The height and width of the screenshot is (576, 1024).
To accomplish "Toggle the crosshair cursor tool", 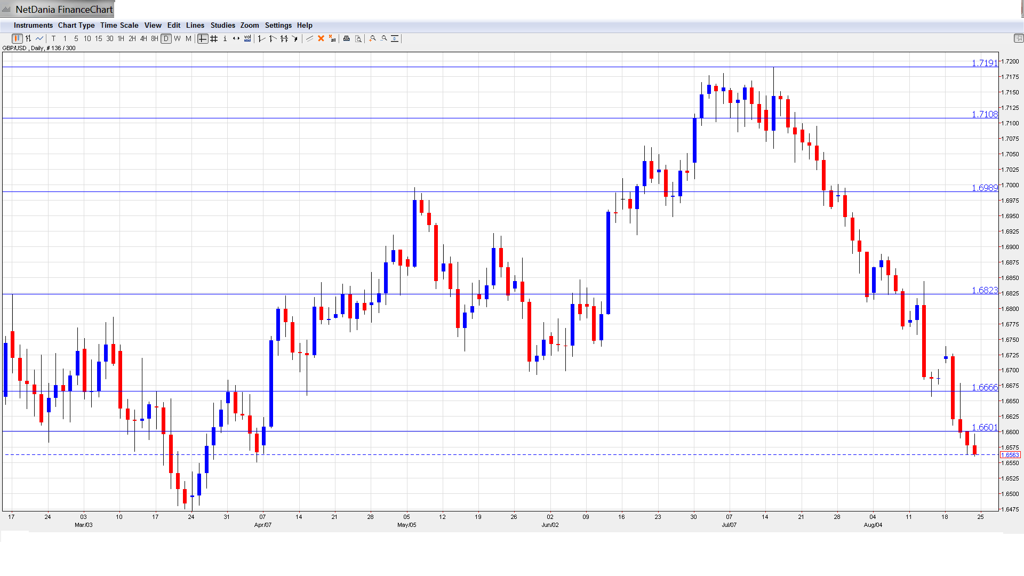I will pyautogui.click(x=203, y=38).
